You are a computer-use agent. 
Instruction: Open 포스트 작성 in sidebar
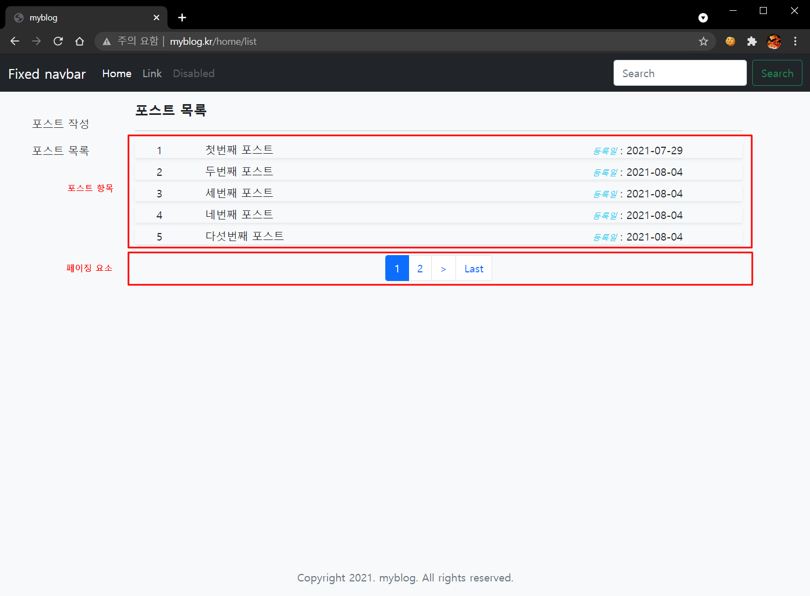pos(60,124)
